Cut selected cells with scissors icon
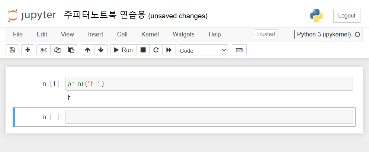This screenshot has height=152, width=369. [44, 50]
